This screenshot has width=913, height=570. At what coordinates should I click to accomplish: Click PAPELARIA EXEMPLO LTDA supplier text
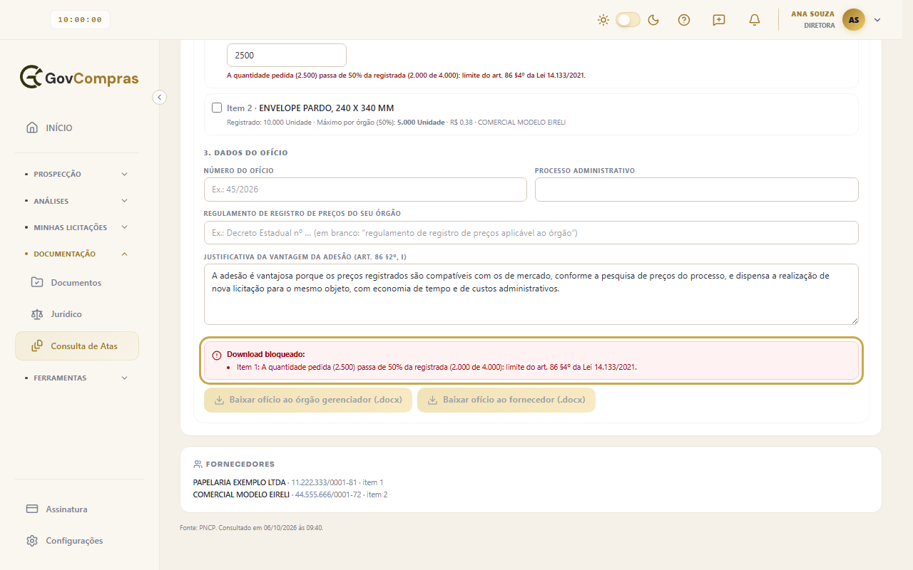[x=239, y=482]
